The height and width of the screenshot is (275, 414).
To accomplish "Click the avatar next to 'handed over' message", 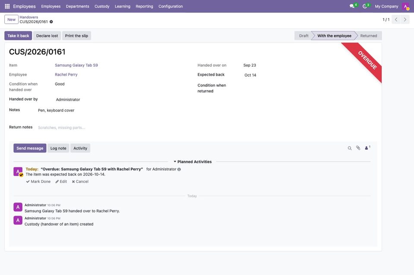I will point(18,207).
